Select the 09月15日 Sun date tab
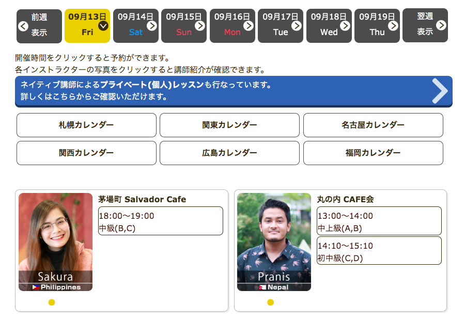Image resolution: width=465 pixels, height=322 pixels. [x=183, y=26]
